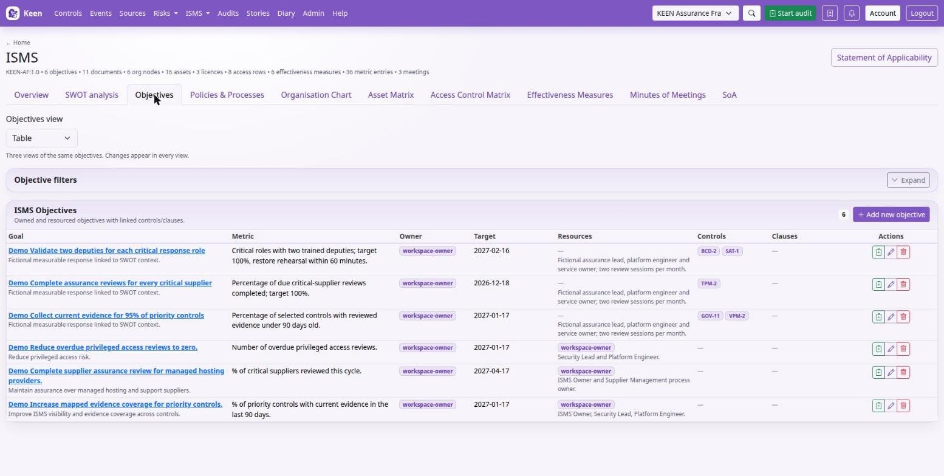944x476 pixels.
Task: Open clipboard icon for managed hosting providers row
Action: 878,372
